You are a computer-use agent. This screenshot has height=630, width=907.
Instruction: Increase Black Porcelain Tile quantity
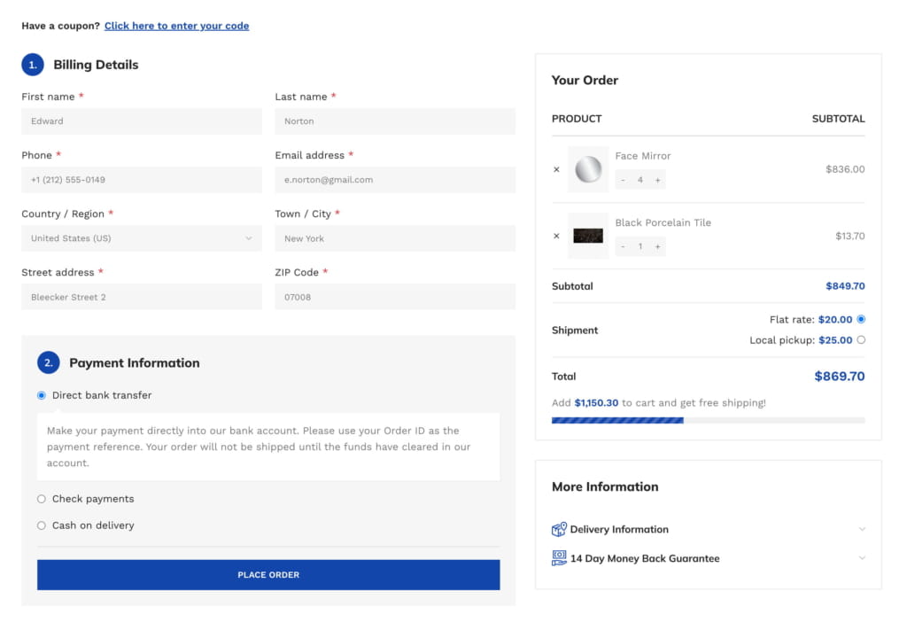[658, 246]
